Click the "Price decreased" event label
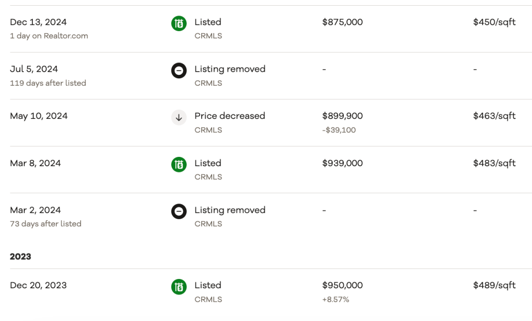This screenshot has width=532, height=321. pos(229,116)
